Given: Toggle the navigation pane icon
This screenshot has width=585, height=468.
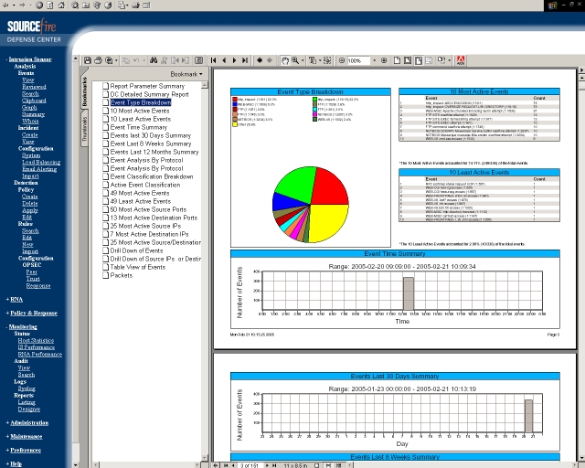Looking at the screenshot, I should pos(199,60).
